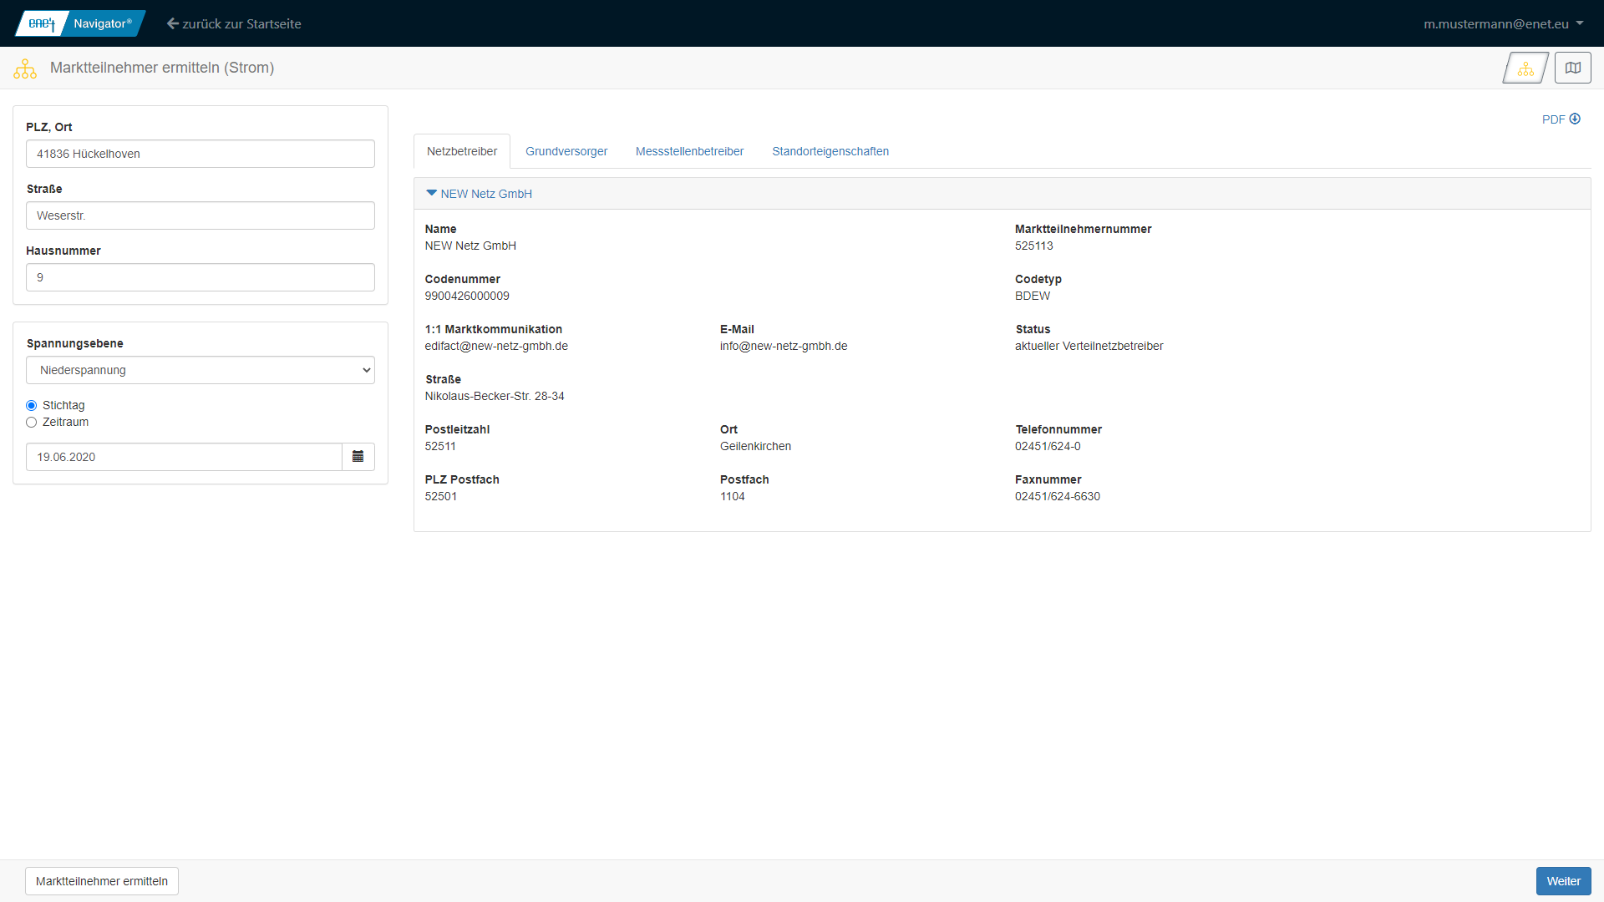
Task: Open the calendar date picker icon
Action: pyautogui.click(x=358, y=457)
